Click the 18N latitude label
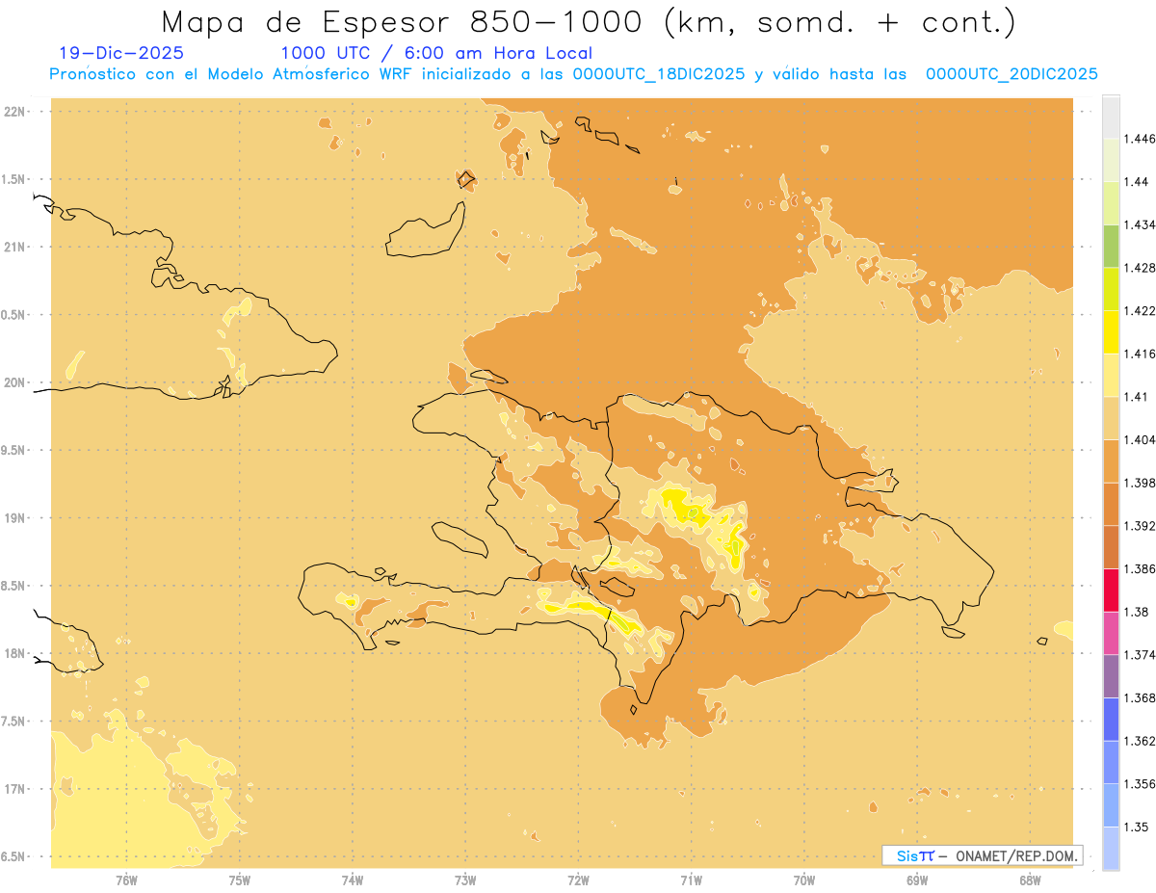 click(x=15, y=654)
